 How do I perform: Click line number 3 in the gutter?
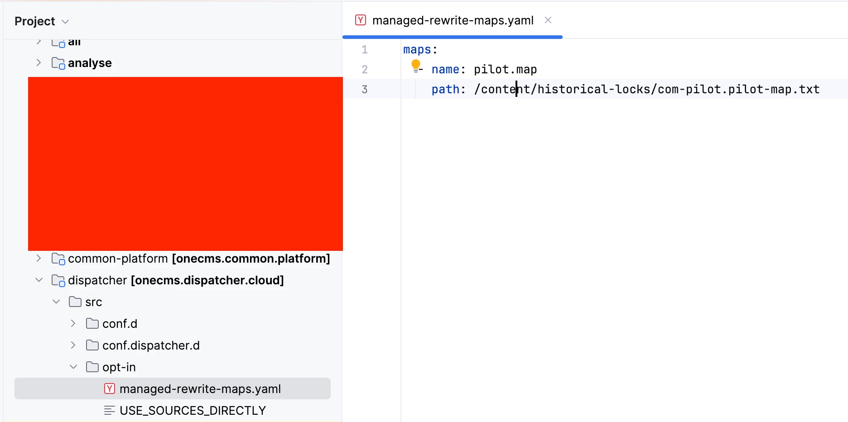[x=365, y=89]
